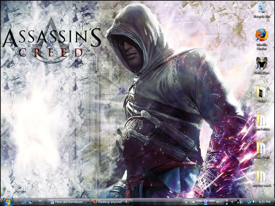Switch to the "Desktop anyone?" Firefox taskbar button

click(x=111, y=202)
